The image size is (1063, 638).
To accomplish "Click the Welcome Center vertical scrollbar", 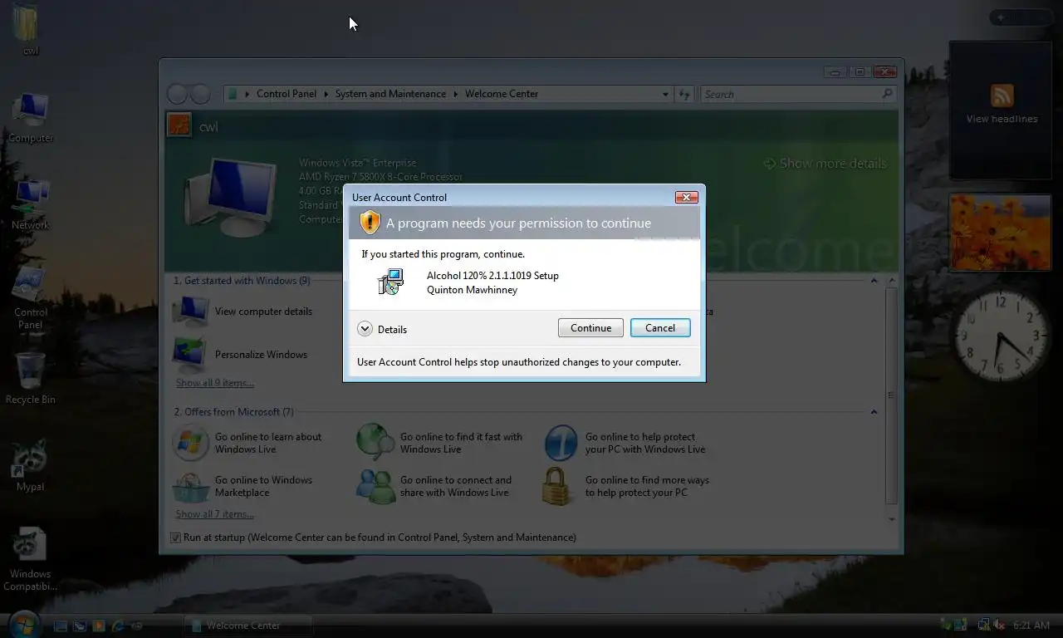I will (892, 395).
